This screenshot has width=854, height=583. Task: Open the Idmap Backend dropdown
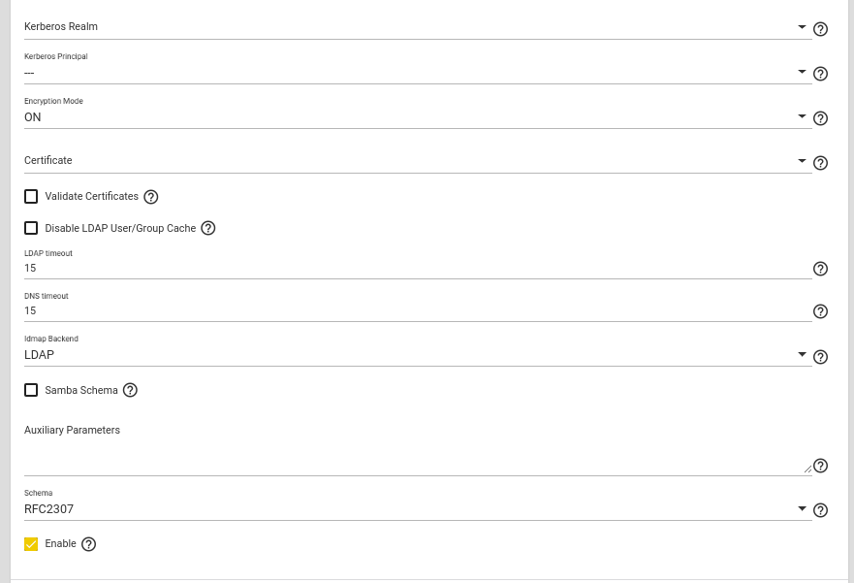pos(417,355)
